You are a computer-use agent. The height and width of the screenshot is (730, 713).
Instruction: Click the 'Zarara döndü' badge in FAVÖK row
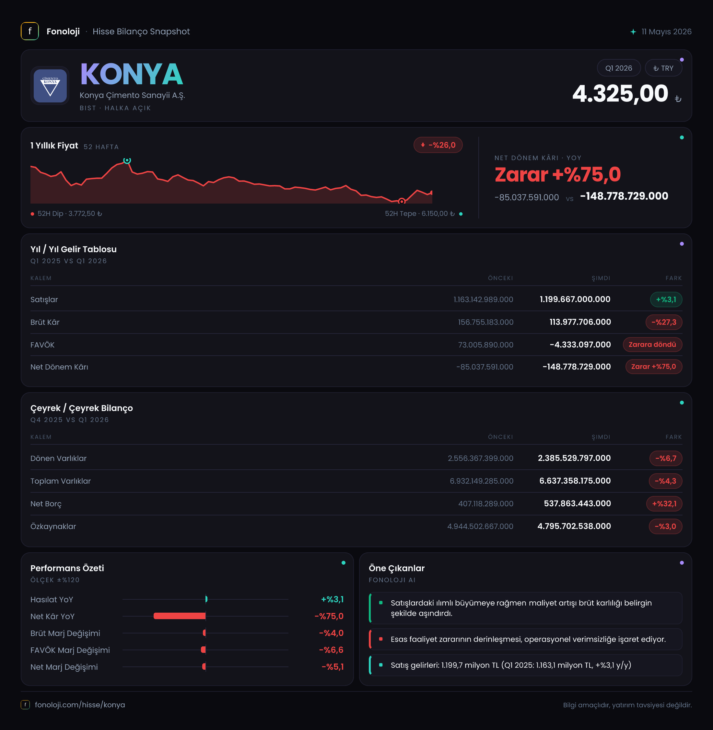[652, 344]
